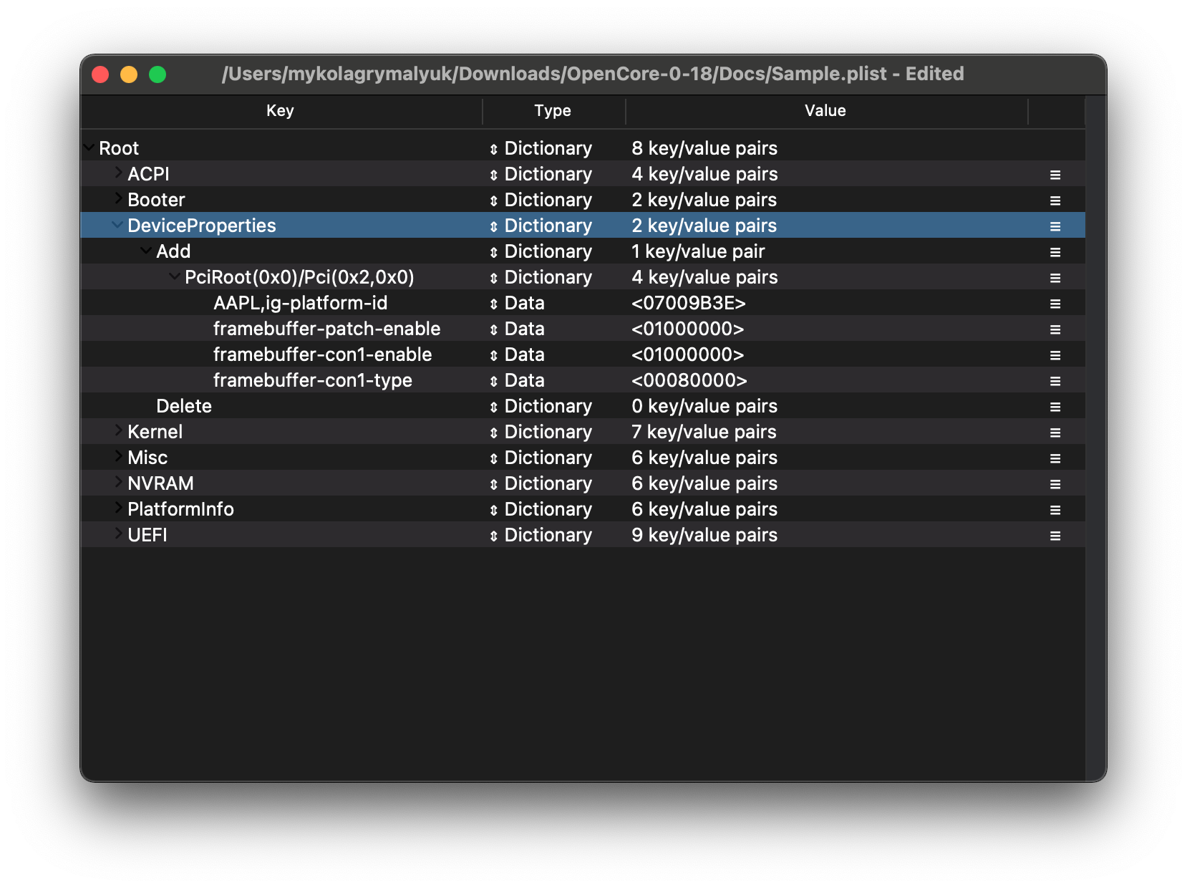Image resolution: width=1187 pixels, height=888 pixels.
Task: Collapse the PciRoot(0x0)/Pci(0x2,0x0) entry
Action: 175,276
